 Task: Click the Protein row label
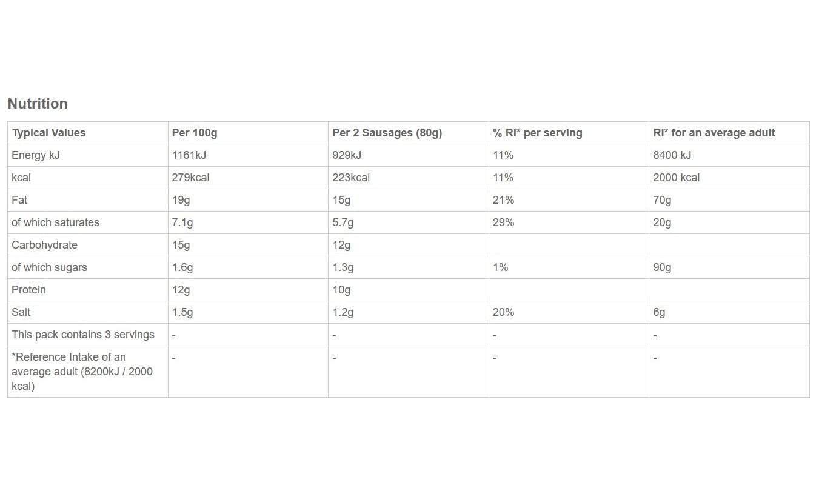coord(28,290)
